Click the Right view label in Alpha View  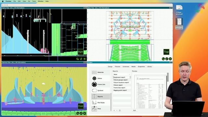tap(81, 52)
